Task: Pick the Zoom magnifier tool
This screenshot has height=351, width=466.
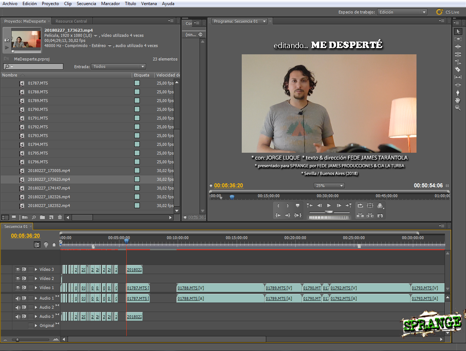Action: (x=458, y=108)
